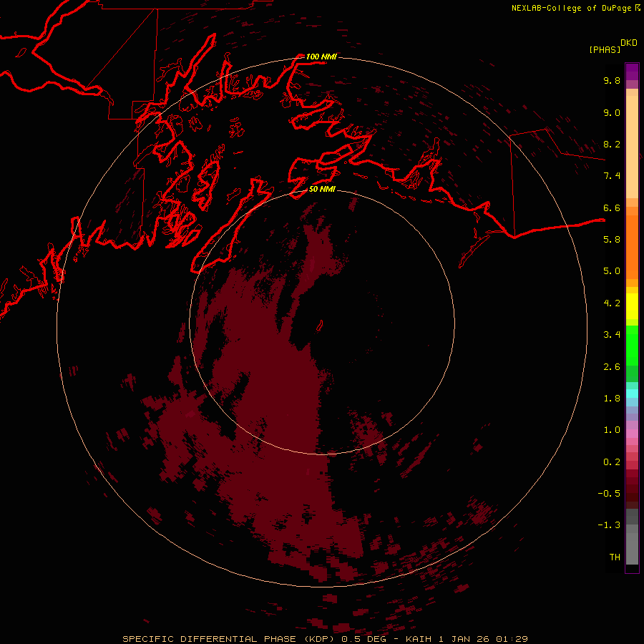Screen dimensions: 644x644
Task: Click the TH legend label
Action: tap(615, 557)
